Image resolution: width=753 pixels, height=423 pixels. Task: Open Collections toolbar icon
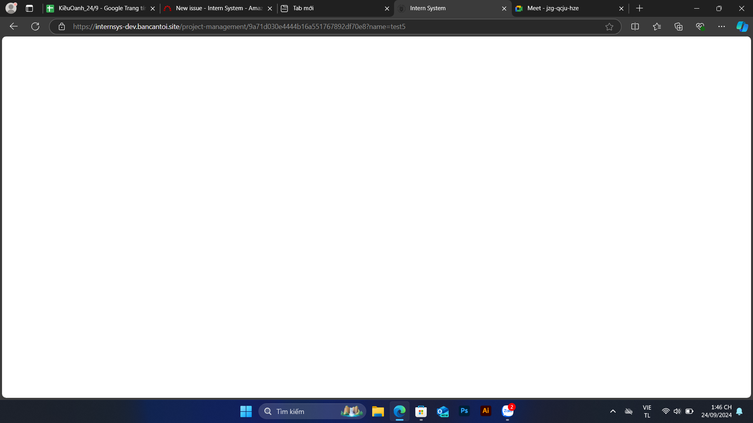pos(678,27)
